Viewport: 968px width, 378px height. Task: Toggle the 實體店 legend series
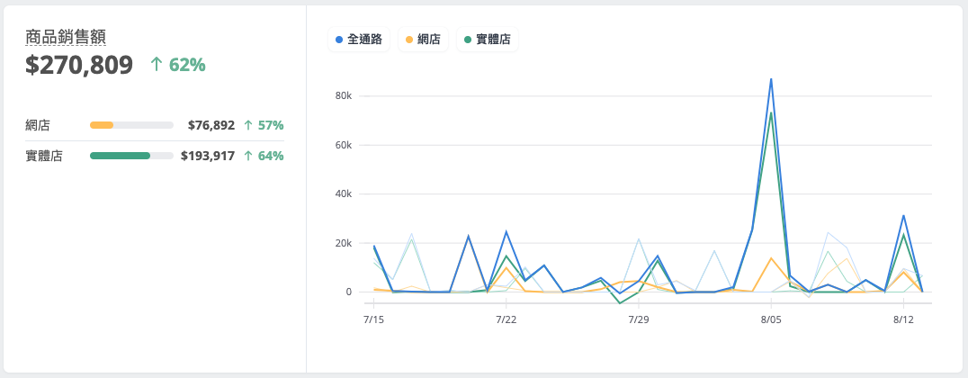click(x=487, y=40)
